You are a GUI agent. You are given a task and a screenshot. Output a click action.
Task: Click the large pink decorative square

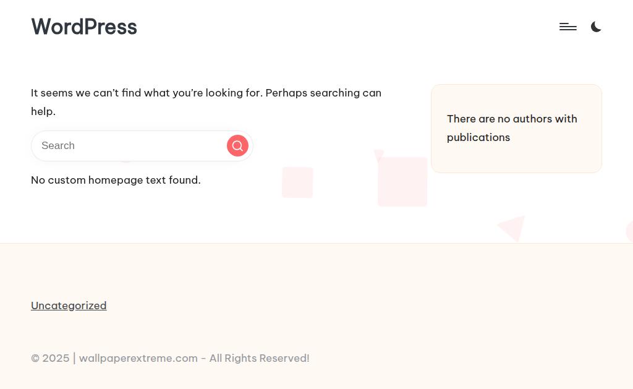tap(402, 182)
